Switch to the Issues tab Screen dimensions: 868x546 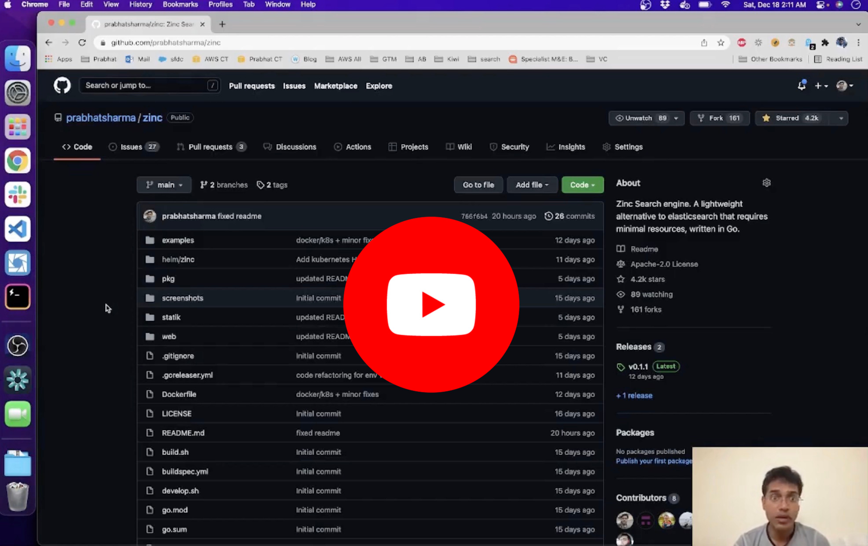pos(132,147)
